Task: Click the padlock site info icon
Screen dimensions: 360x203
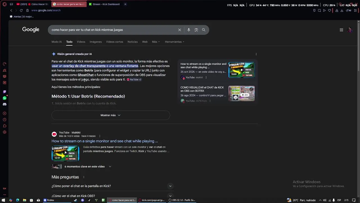Action: click(27, 10)
